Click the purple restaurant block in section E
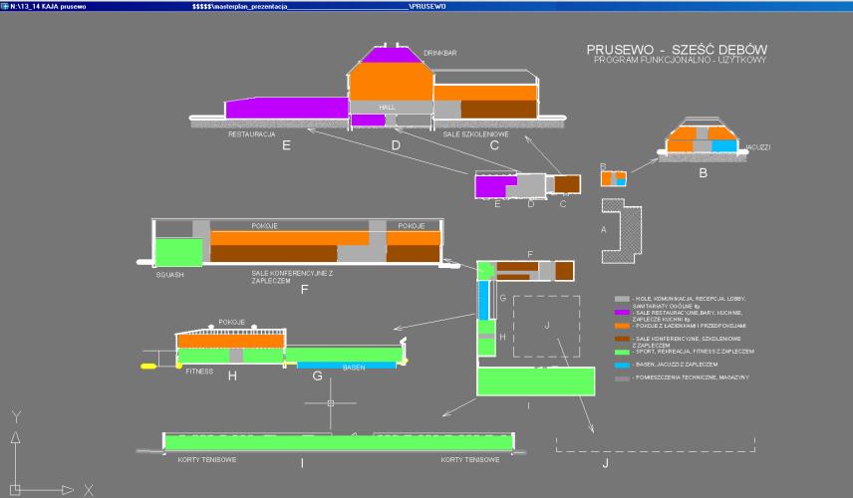The width and height of the screenshot is (853, 498). 286,108
